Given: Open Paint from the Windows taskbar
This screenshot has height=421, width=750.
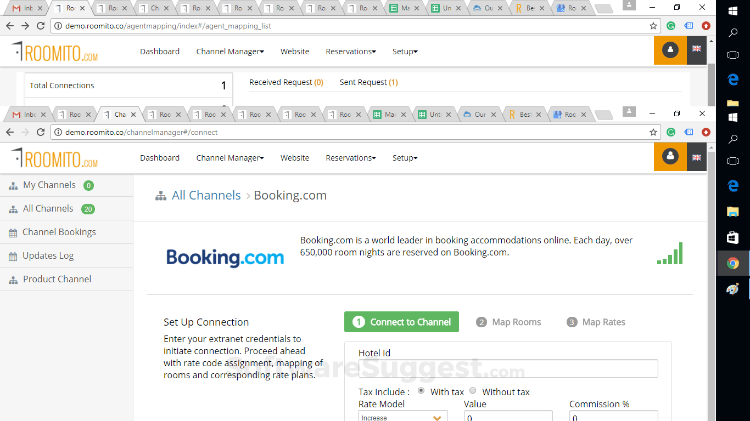Looking at the screenshot, I should click(x=732, y=289).
